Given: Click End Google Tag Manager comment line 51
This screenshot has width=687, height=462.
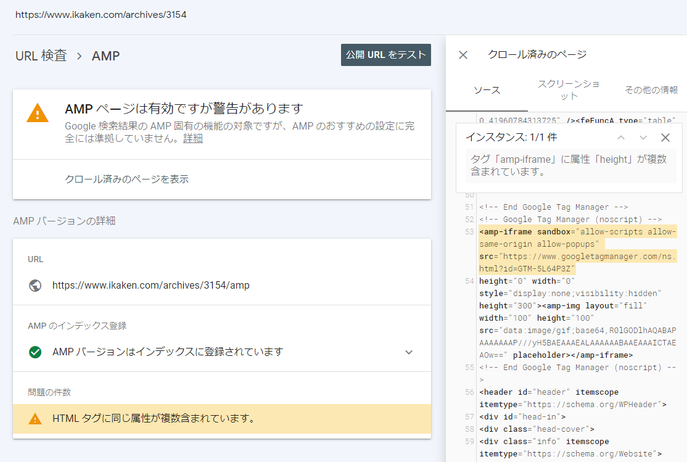Looking at the screenshot, I should pyautogui.click(x=553, y=207).
